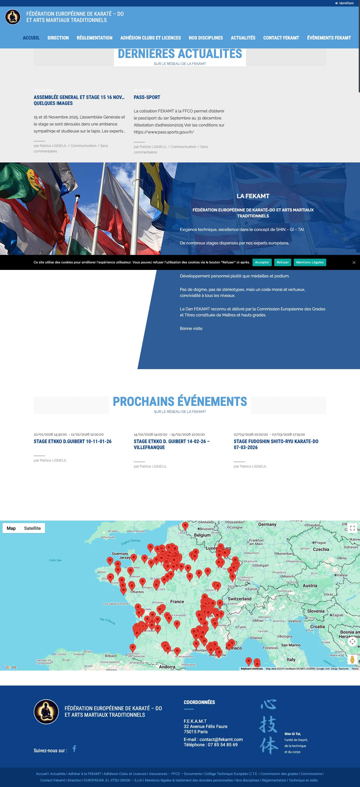Open footer link Commission des grades
This screenshot has width=360, height=787.
click(x=279, y=774)
